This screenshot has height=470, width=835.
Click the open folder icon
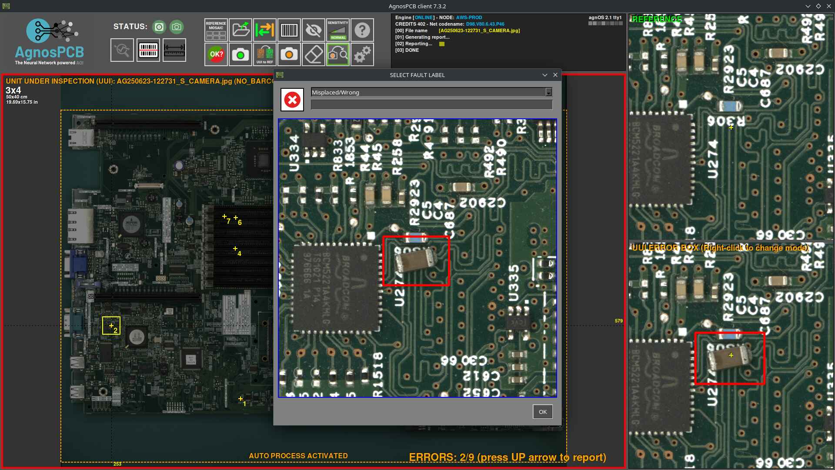click(x=240, y=30)
